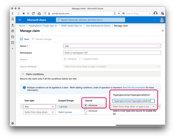Image resolution: width=175 pixels, height=139 pixels.
Task: Open SAML-based Sign-on breadcrumb
Action: pyautogui.click(x=71, y=26)
